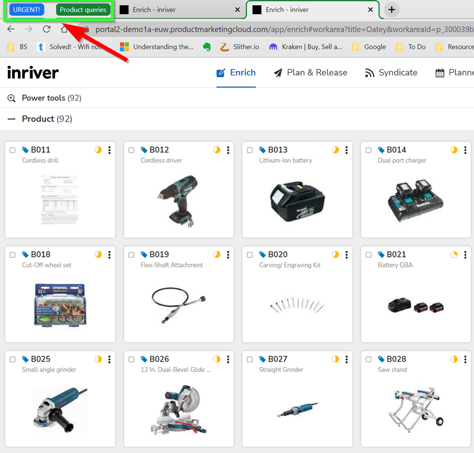
Task: Select the Enrich navigation tab
Action: click(x=236, y=72)
